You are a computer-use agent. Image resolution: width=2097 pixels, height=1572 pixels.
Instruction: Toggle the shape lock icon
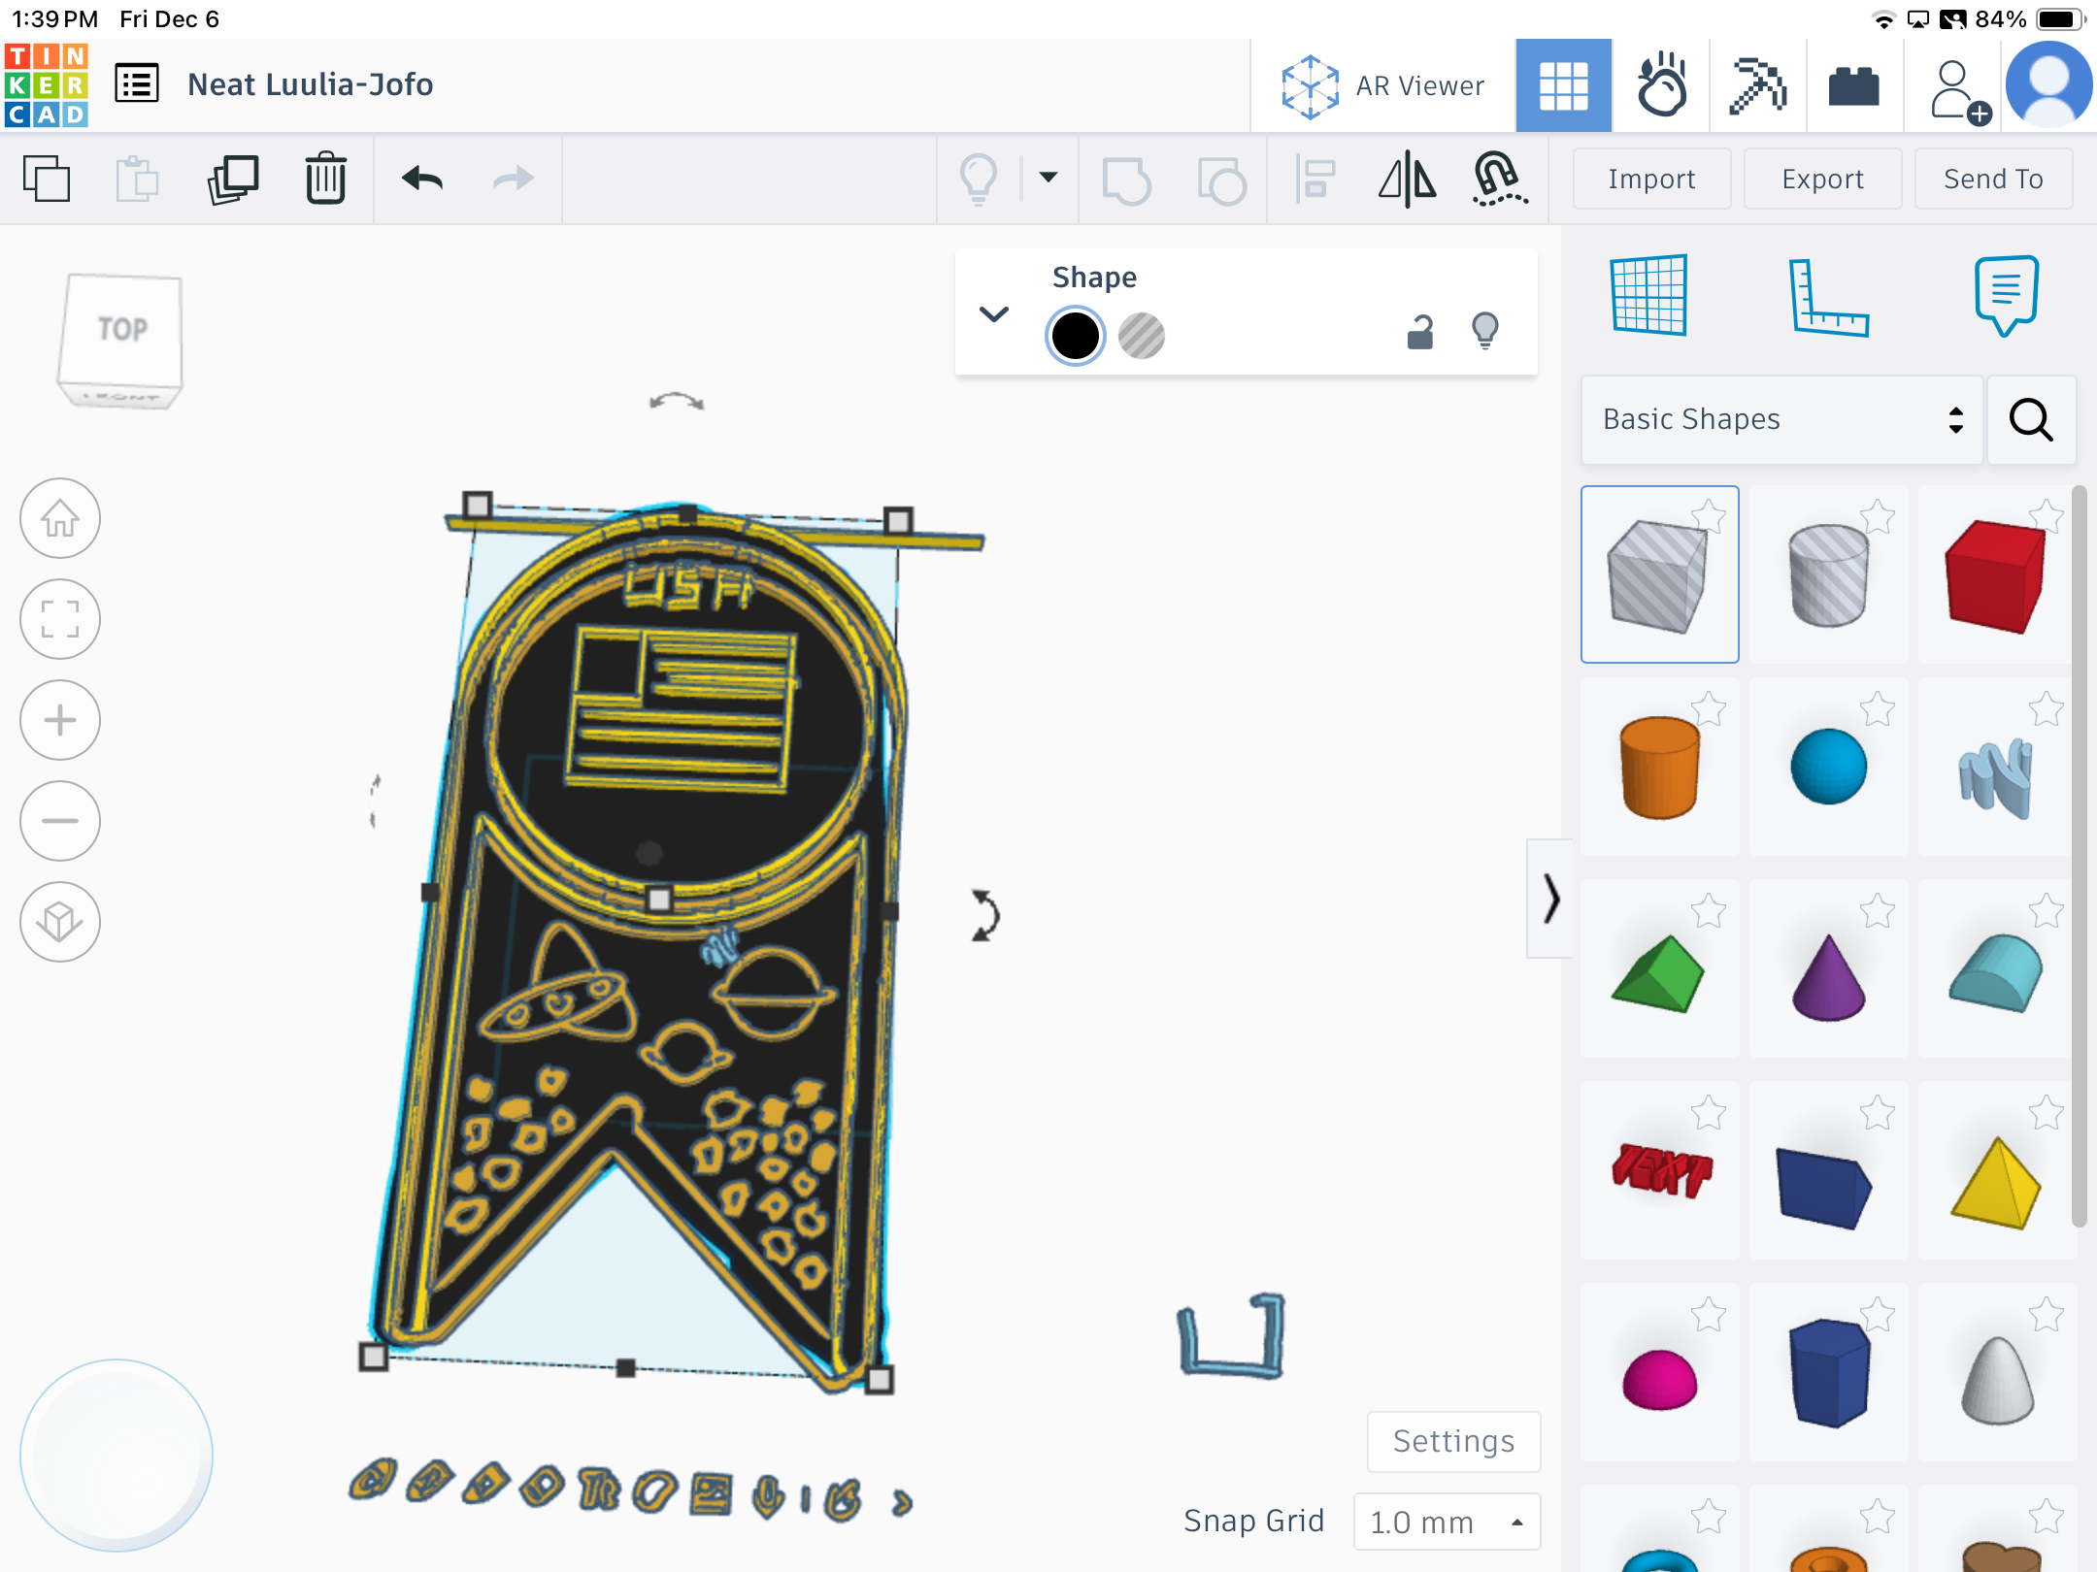[1420, 332]
